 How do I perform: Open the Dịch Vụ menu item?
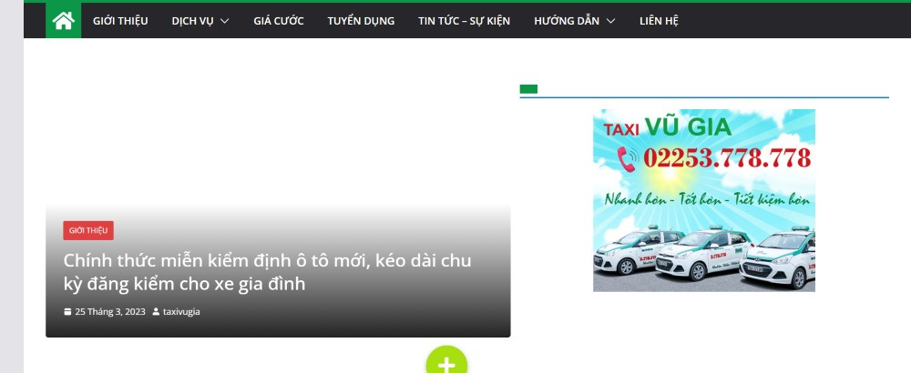pos(192,21)
